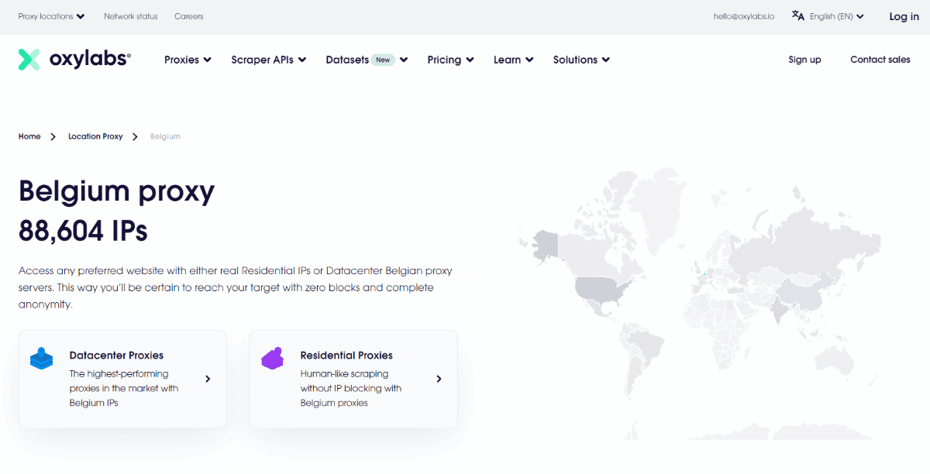Click the Belgium breadcrumb text
The height and width of the screenshot is (474, 930).
pos(165,136)
